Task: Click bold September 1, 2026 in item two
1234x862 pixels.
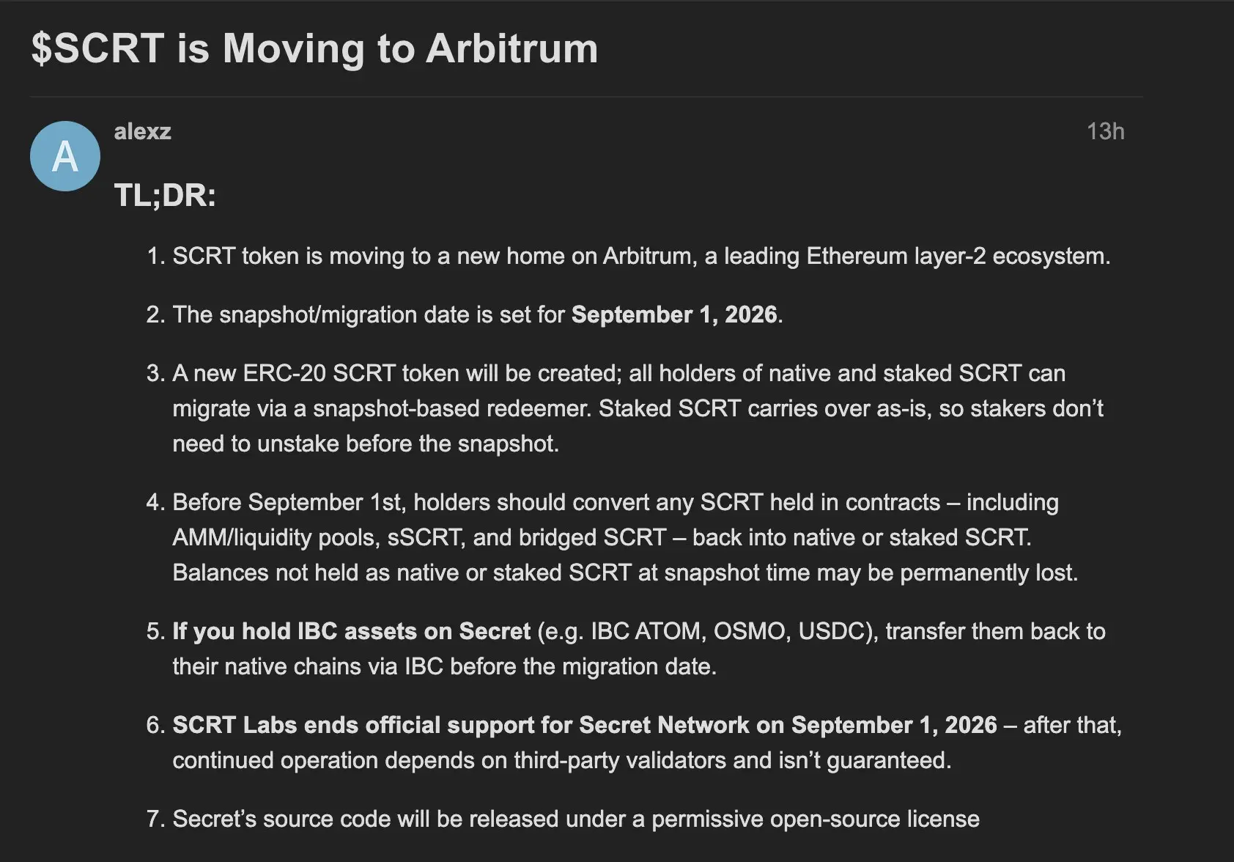Action: (674, 315)
